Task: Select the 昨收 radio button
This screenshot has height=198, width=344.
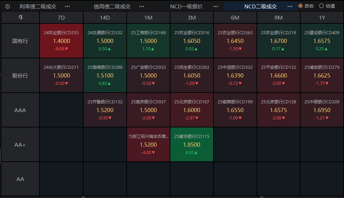Action: [301, 6]
